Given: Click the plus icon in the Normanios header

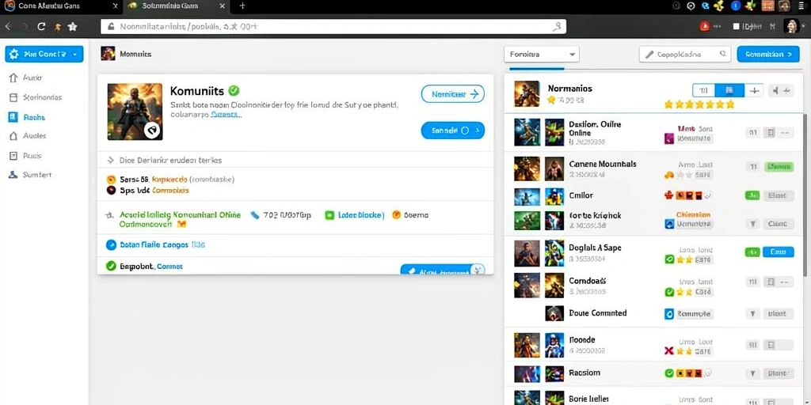Looking at the screenshot, I should tap(754, 90).
